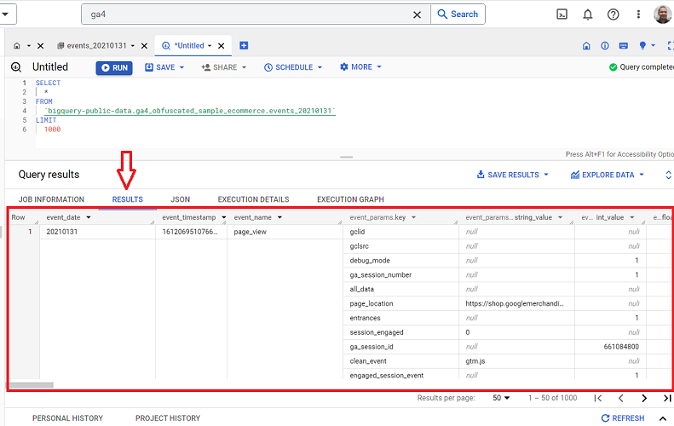
Task: Go to first results page
Action: 598,398
